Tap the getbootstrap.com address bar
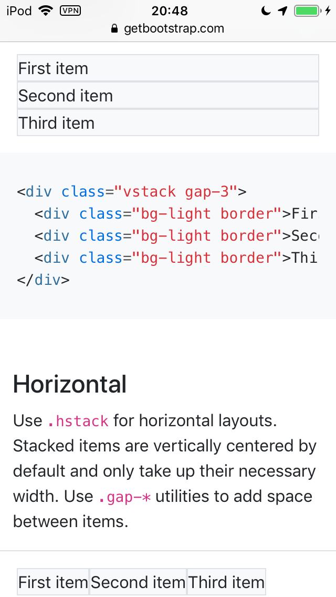The width and height of the screenshot is (336, 597). [x=167, y=28]
